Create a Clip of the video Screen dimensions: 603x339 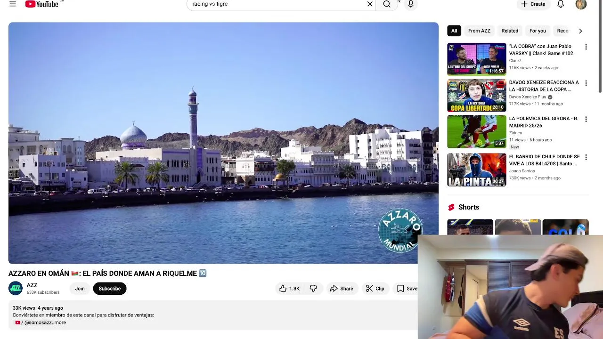pyautogui.click(x=375, y=289)
